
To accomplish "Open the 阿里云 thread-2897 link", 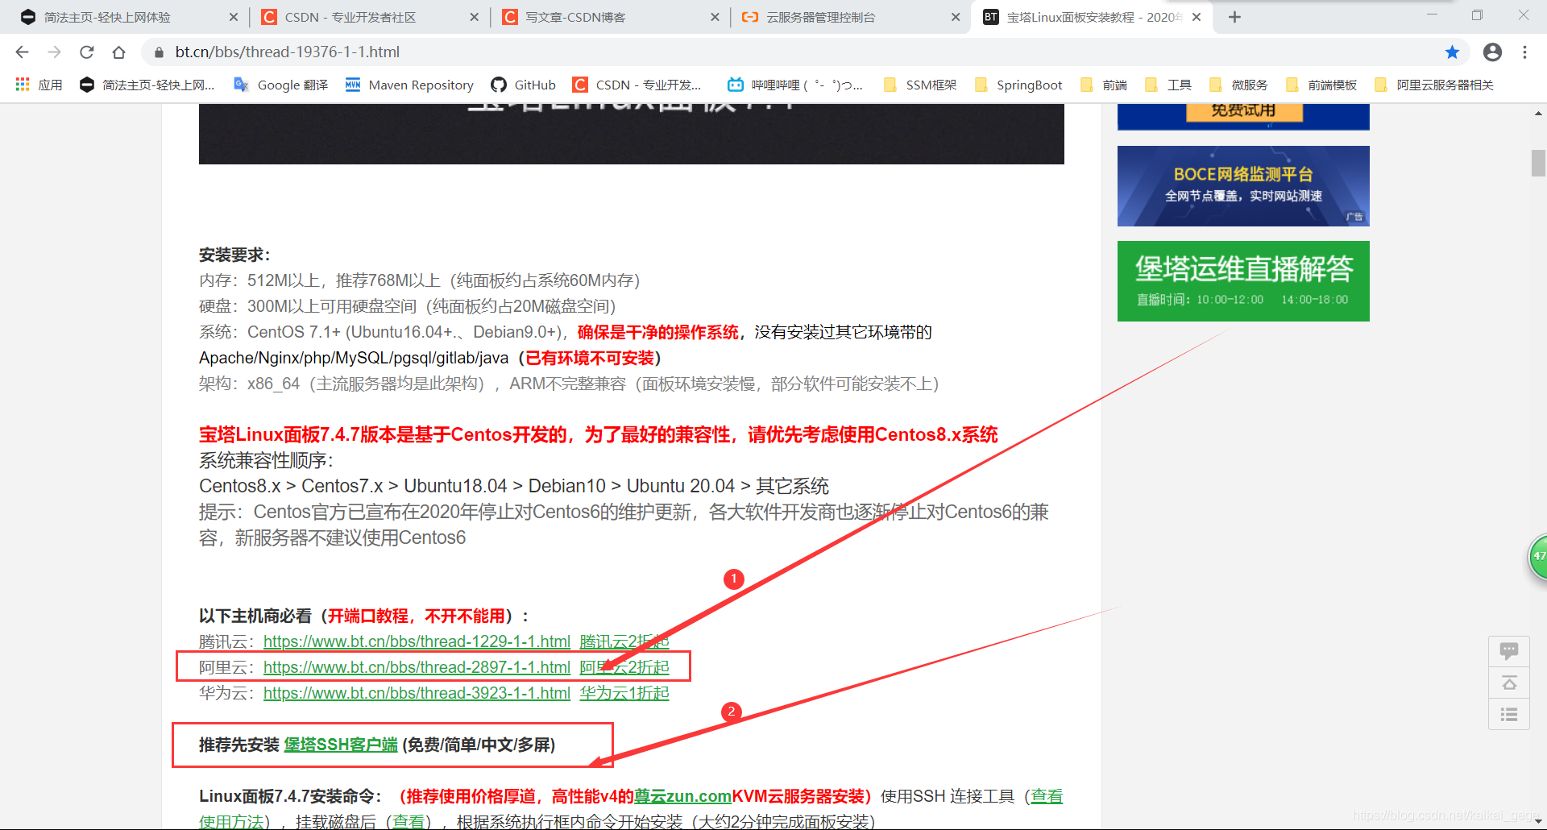I will click(417, 667).
